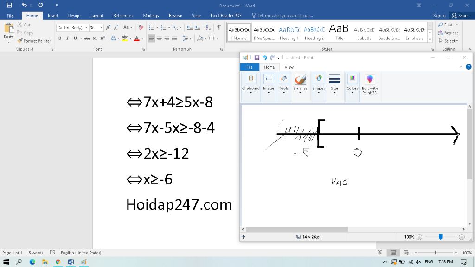Open Windows Start menu
Screen dimensions: 475x267
[6, 262]
